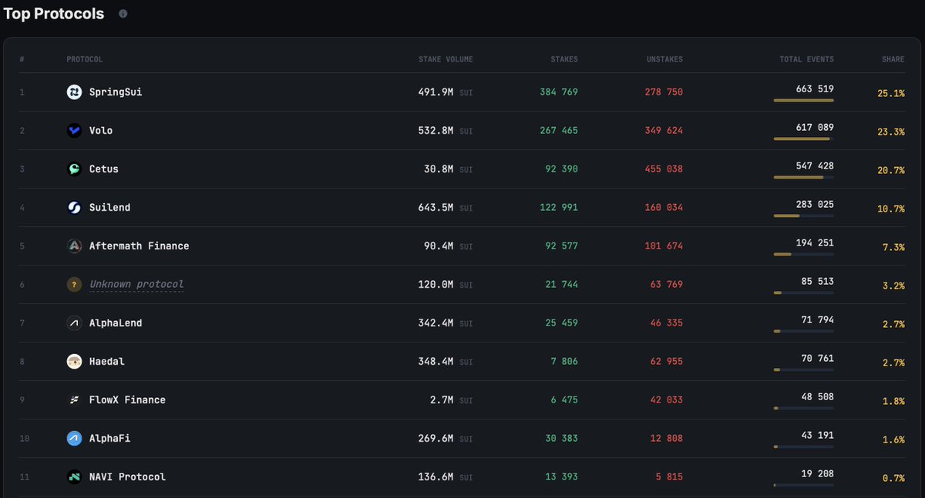Sort by the Share column header
This screenshot has width=925, height=498.
(x=893, y=59)
